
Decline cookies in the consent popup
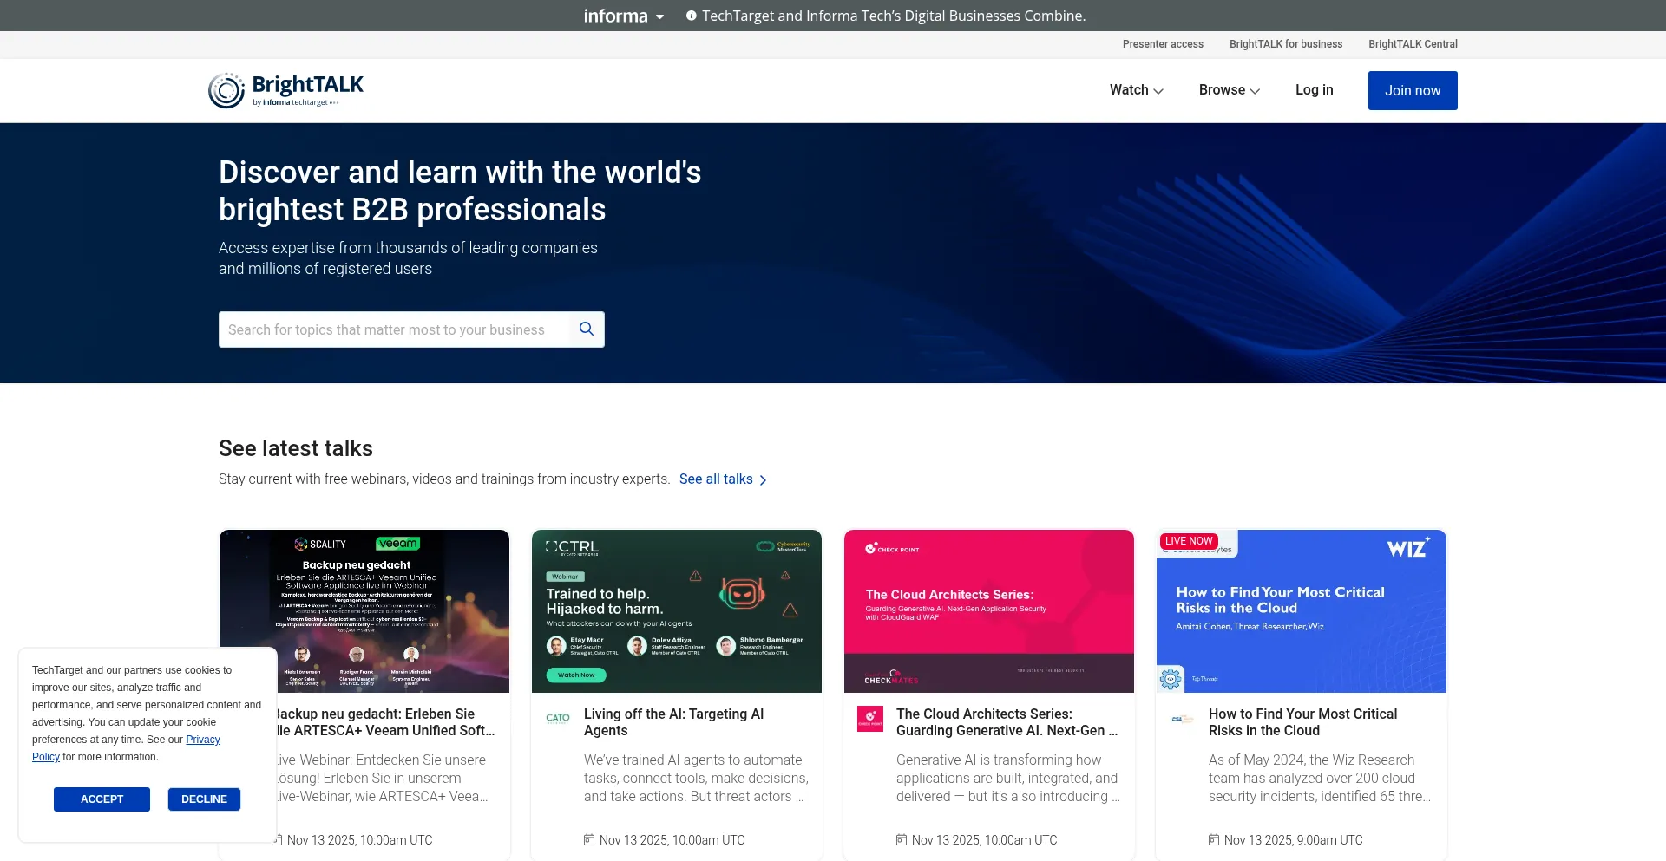click(204, 799)
